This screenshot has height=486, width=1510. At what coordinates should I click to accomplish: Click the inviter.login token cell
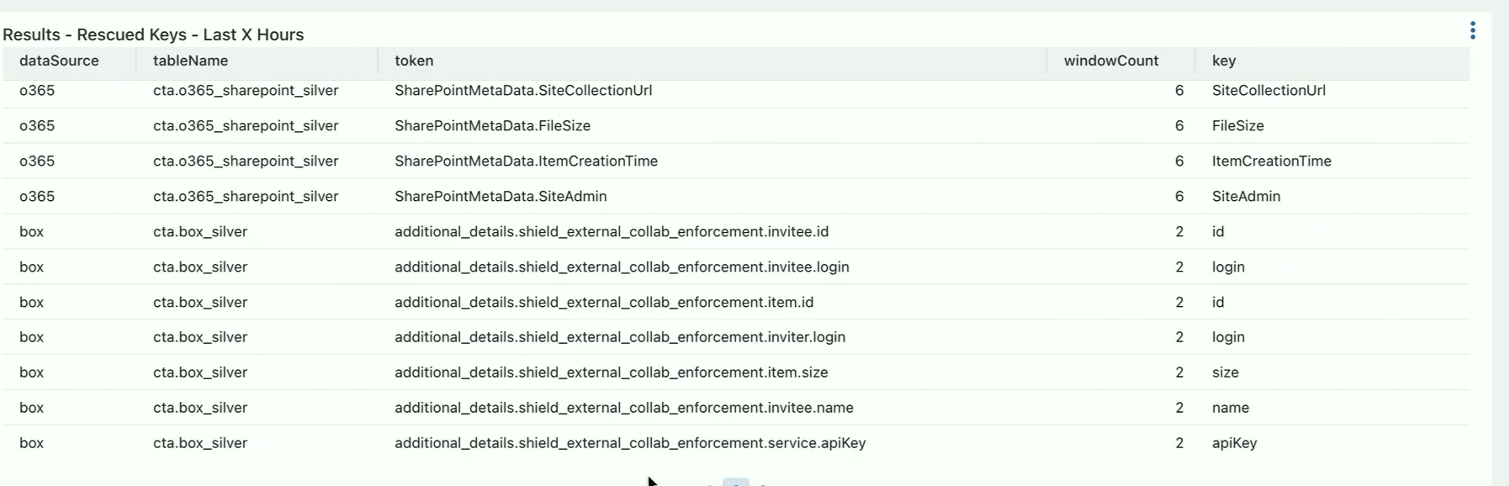pos(620,336)
